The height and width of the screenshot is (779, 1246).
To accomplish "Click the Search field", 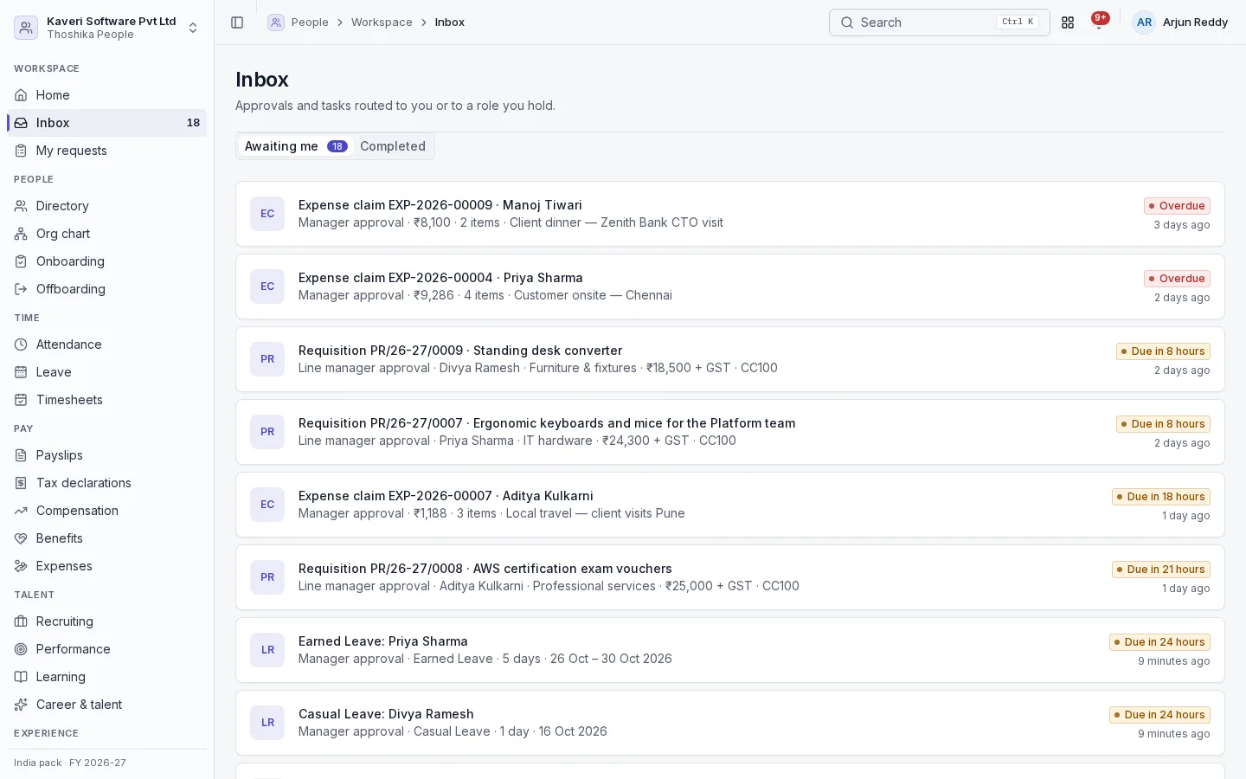I will tap(940, 23).
